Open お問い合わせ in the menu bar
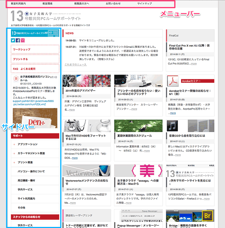225x228 pixels. [113, 4]
